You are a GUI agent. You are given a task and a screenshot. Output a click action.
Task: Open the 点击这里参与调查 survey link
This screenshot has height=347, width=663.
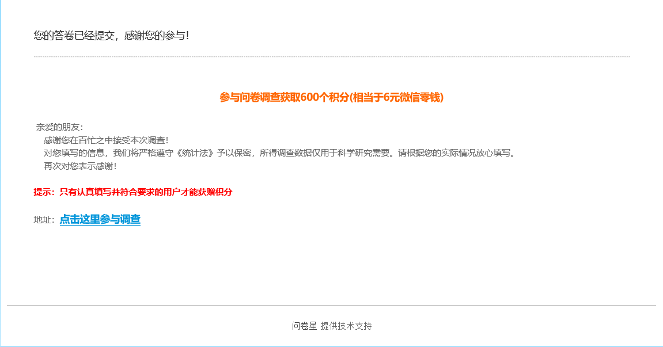point(100,219)
